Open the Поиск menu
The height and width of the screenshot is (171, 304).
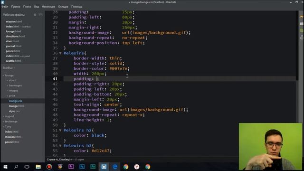coord(27,7)
